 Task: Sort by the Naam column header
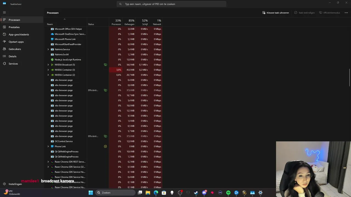(x=66, y=22)
